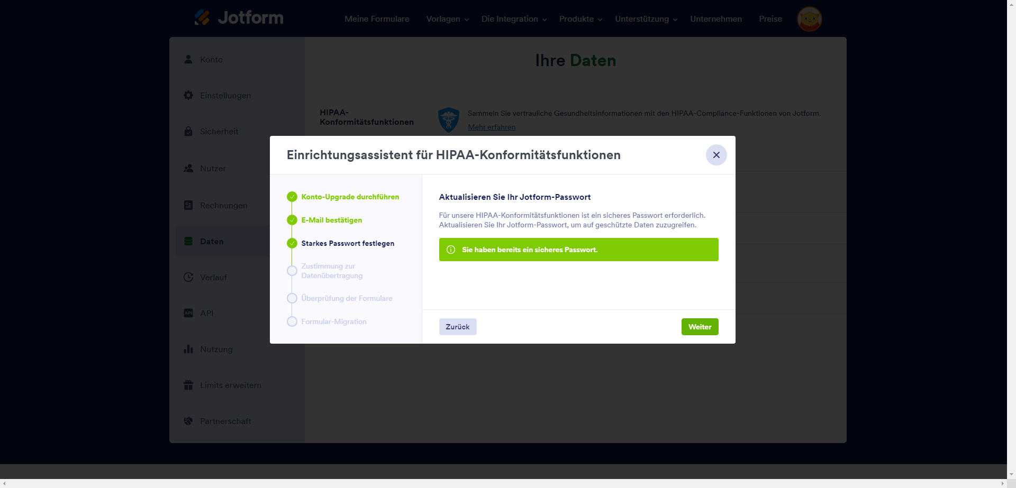Click green checkmark beside Starkes Passwort festlegen
The height and width of the screenshot is (488, 1016).
coord(292,243)
